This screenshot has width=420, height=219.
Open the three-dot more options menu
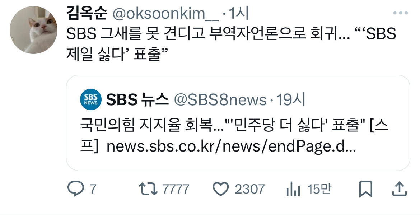click(401, 13)
